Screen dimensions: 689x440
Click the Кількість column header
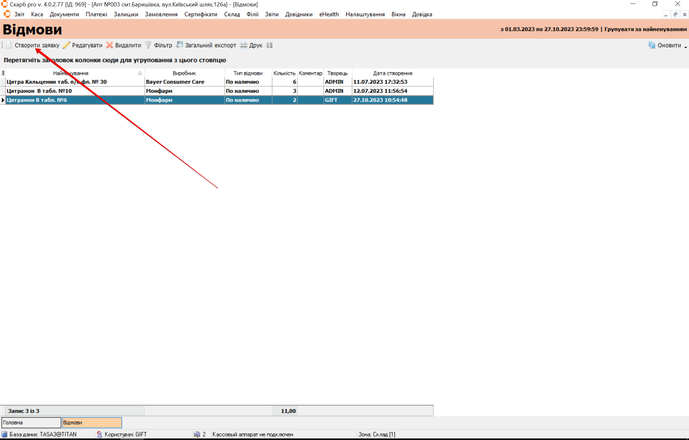click(284, 73)
